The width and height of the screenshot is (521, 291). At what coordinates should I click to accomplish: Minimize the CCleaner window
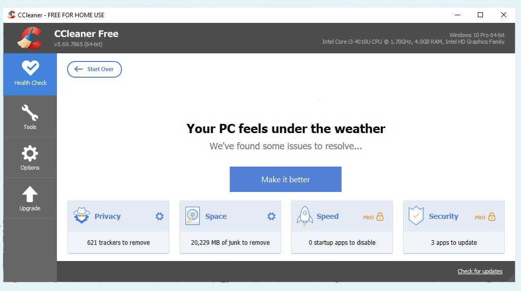point(457,15)
